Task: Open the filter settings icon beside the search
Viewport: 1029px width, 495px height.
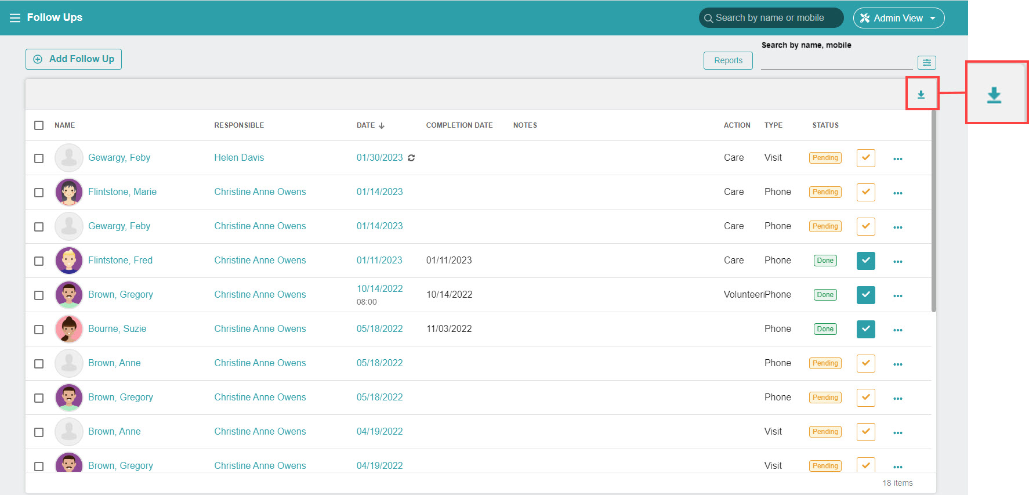Action: (926, 62)
